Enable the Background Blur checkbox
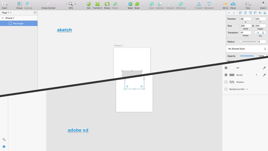 pyautogui.click(x=226, y=89)
